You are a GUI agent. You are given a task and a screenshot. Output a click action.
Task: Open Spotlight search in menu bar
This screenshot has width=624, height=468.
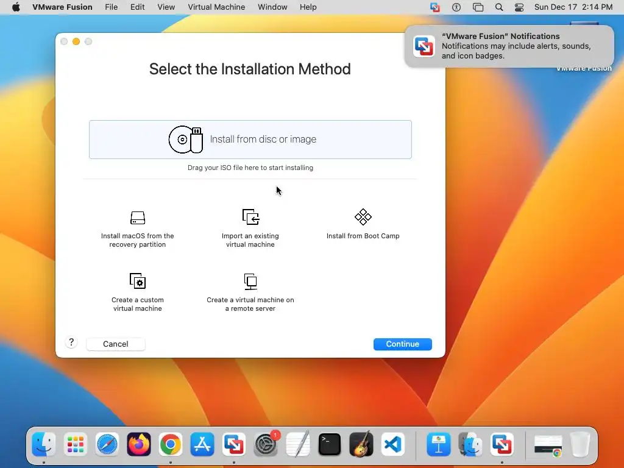click(x=499, y=7)
